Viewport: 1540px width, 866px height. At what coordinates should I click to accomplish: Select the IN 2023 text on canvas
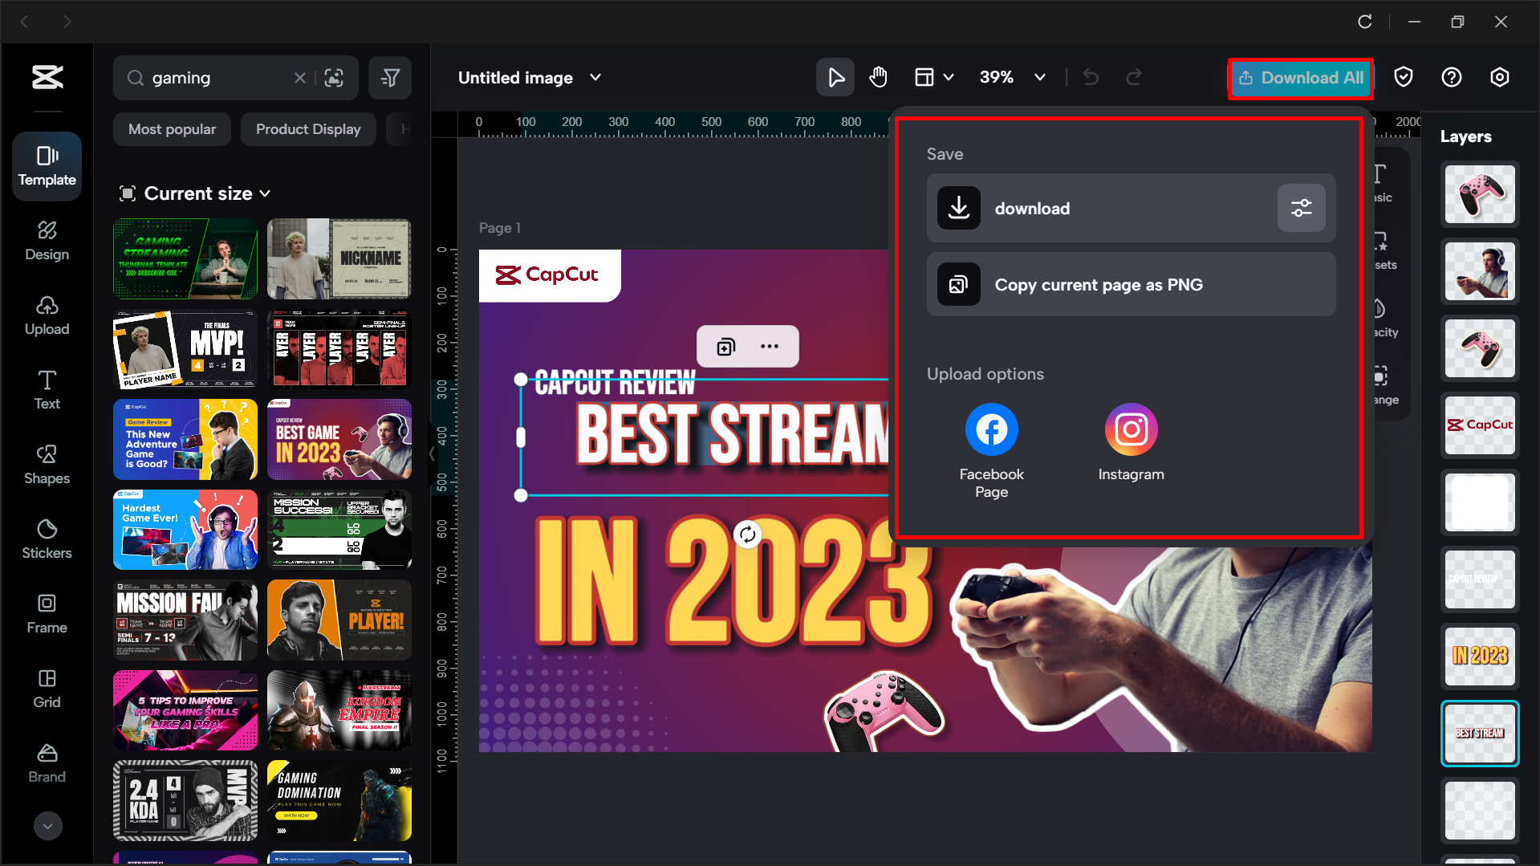tap(734, 583)
